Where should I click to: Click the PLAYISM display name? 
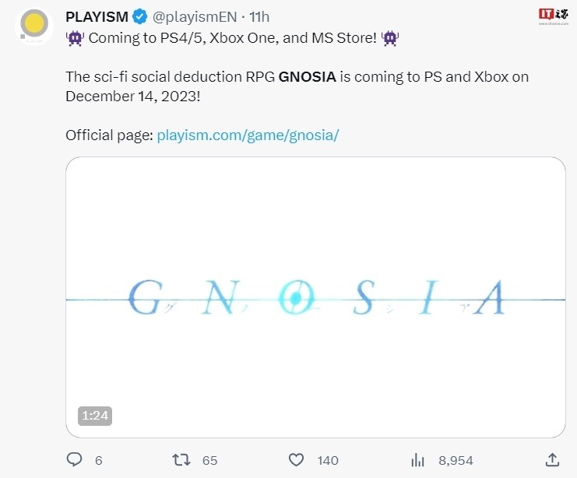(x=97, y=16)
